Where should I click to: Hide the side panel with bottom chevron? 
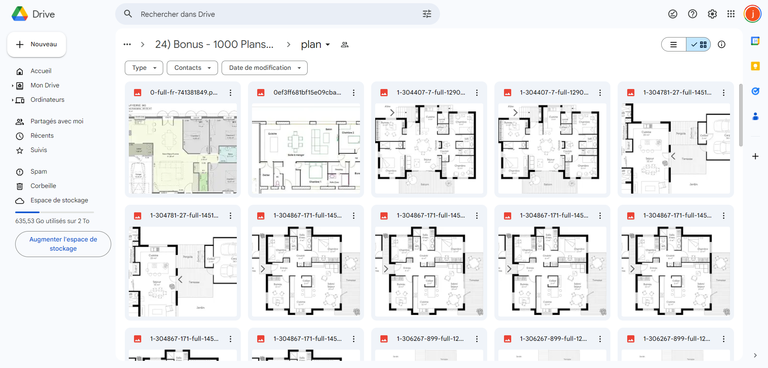(755, 355)
